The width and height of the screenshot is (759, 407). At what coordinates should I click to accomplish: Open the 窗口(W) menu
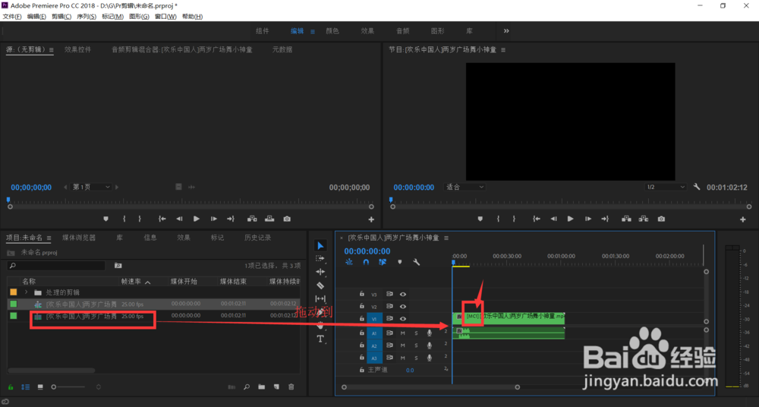(x=165, y=17)
